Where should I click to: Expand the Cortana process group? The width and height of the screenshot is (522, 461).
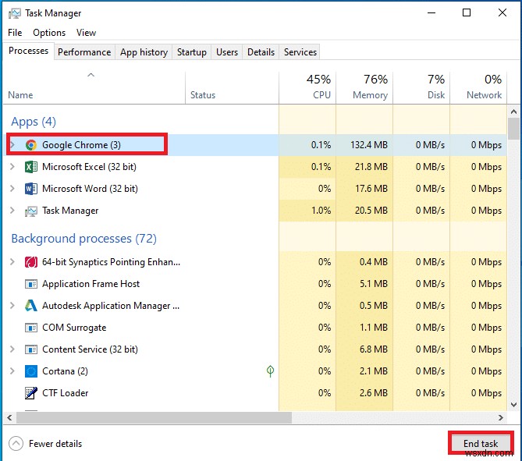click(x=12, y=371)
